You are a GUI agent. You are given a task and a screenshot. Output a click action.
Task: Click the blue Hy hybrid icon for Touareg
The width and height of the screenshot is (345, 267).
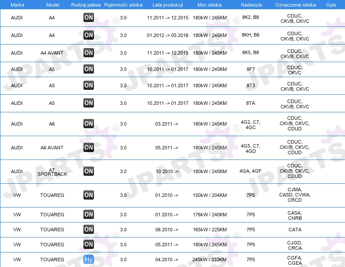pyautogui.click(x=89, y=260)
